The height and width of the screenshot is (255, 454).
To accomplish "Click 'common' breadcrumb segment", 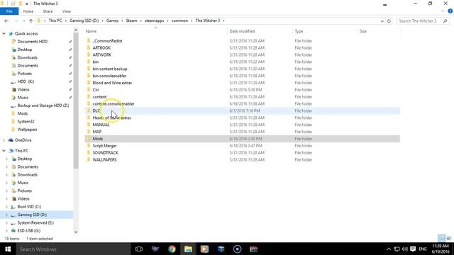I will [179, 21].
